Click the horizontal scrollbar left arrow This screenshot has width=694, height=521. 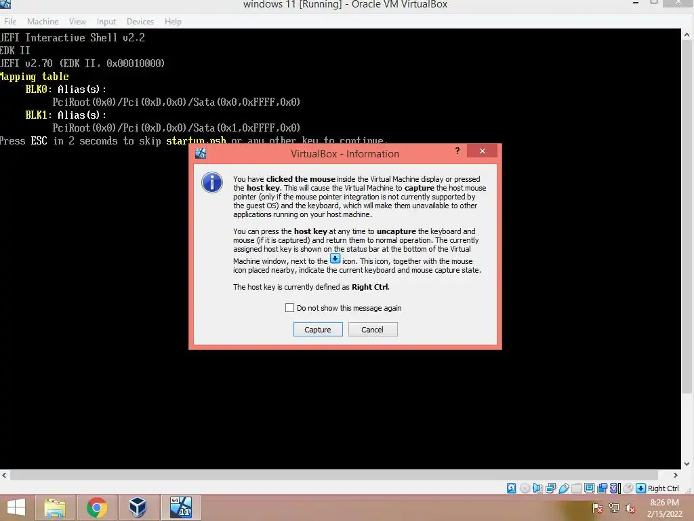pyautogui.click(x=5, y=476)
